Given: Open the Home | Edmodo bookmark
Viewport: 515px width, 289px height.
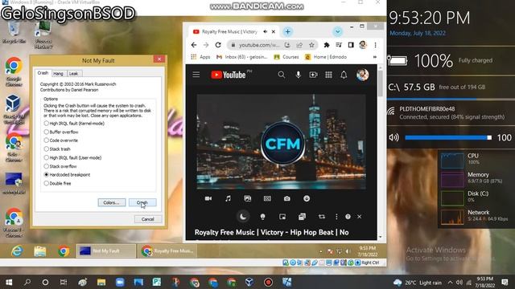Looking at the screenshot, I should [326, 57].
